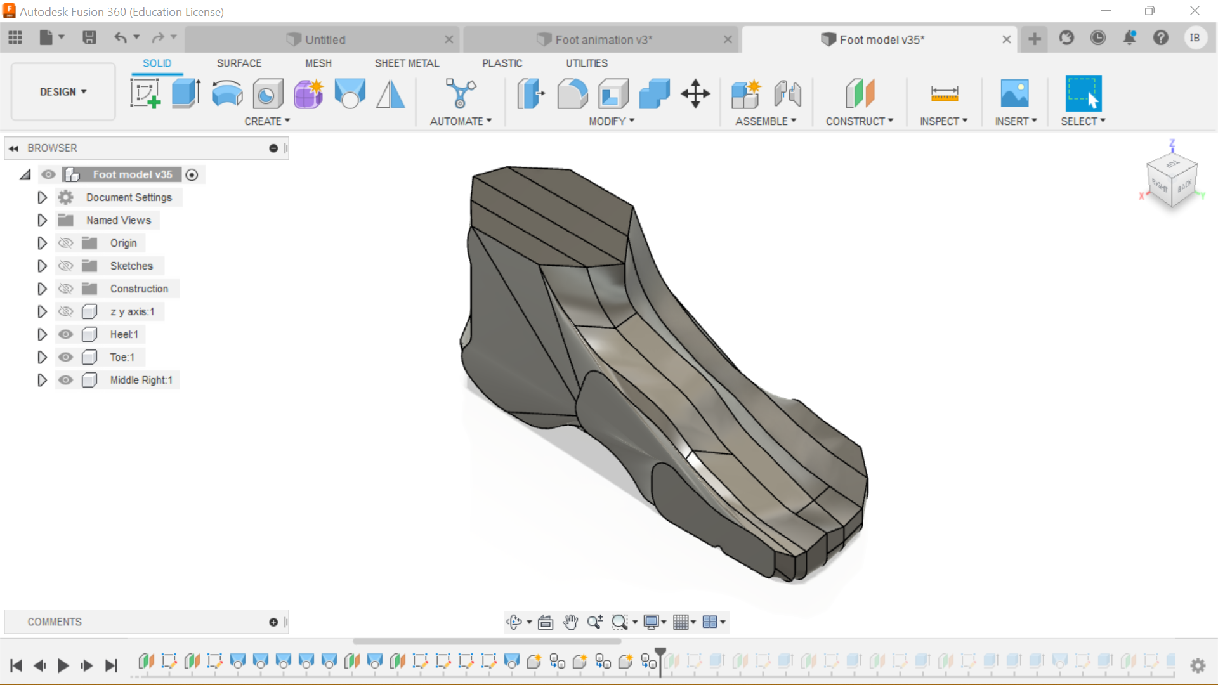Expand the Named Views folder
This screenshot has height=685, width=1218.
(x=42, y=220)
